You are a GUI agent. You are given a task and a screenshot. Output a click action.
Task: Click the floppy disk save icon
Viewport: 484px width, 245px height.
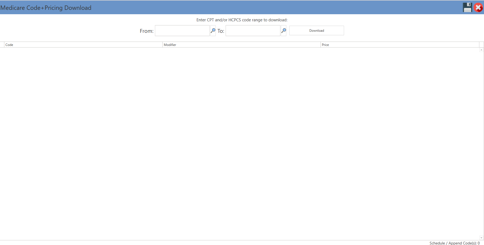point(467,7)
